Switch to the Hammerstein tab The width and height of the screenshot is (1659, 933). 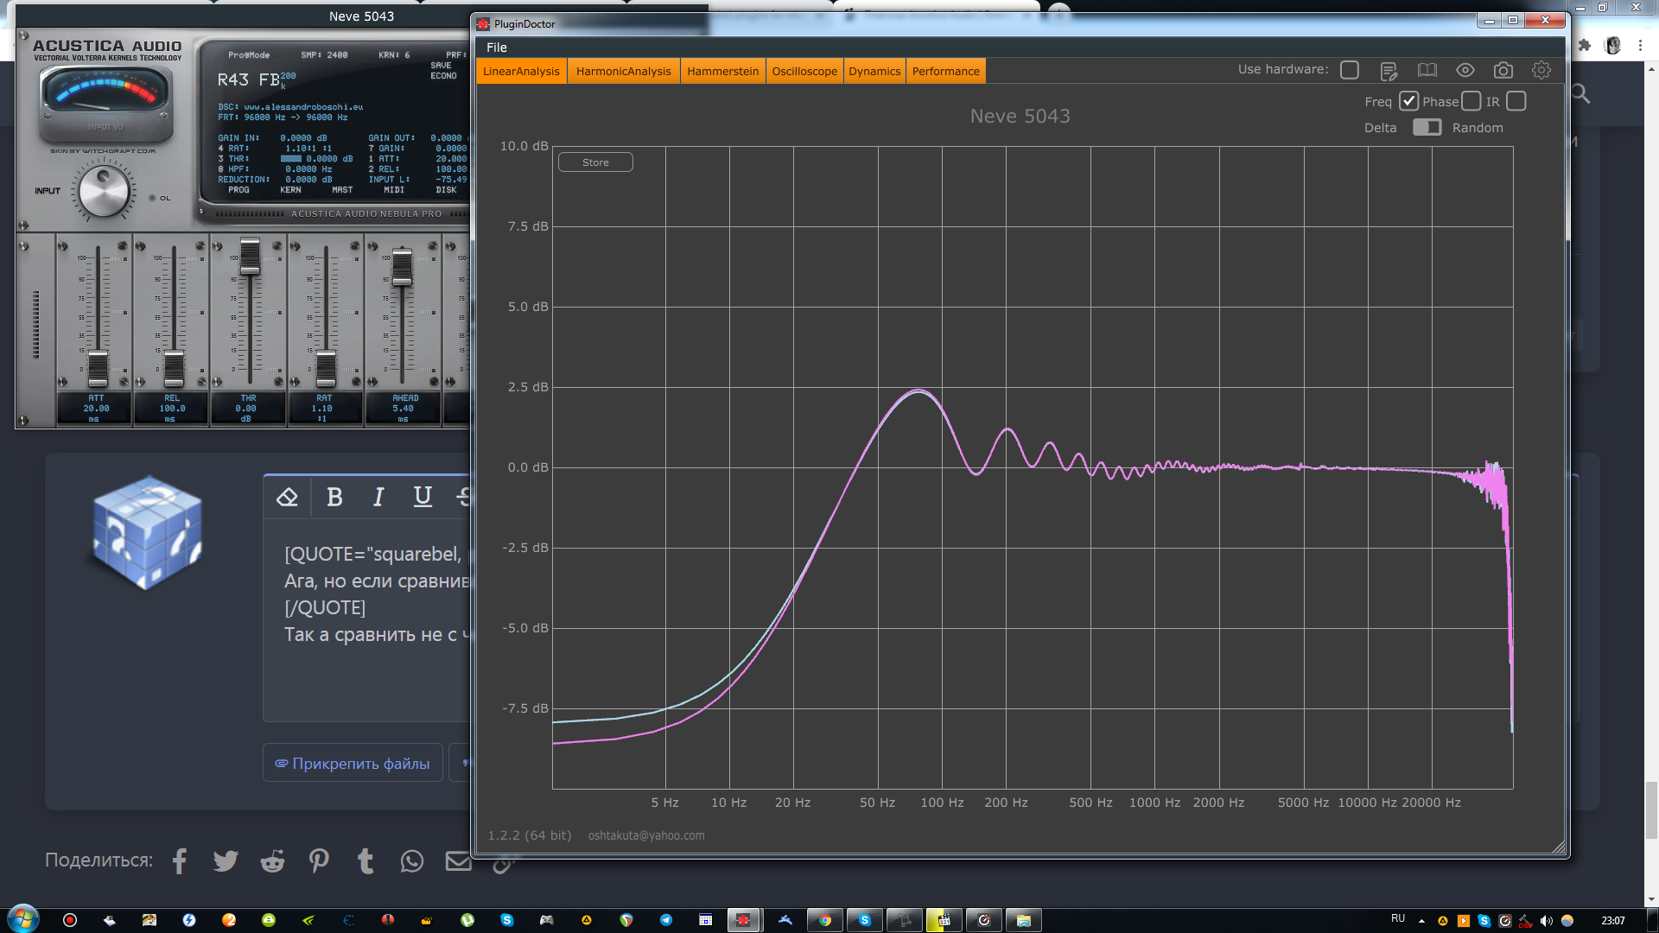(x=723, y=72)
